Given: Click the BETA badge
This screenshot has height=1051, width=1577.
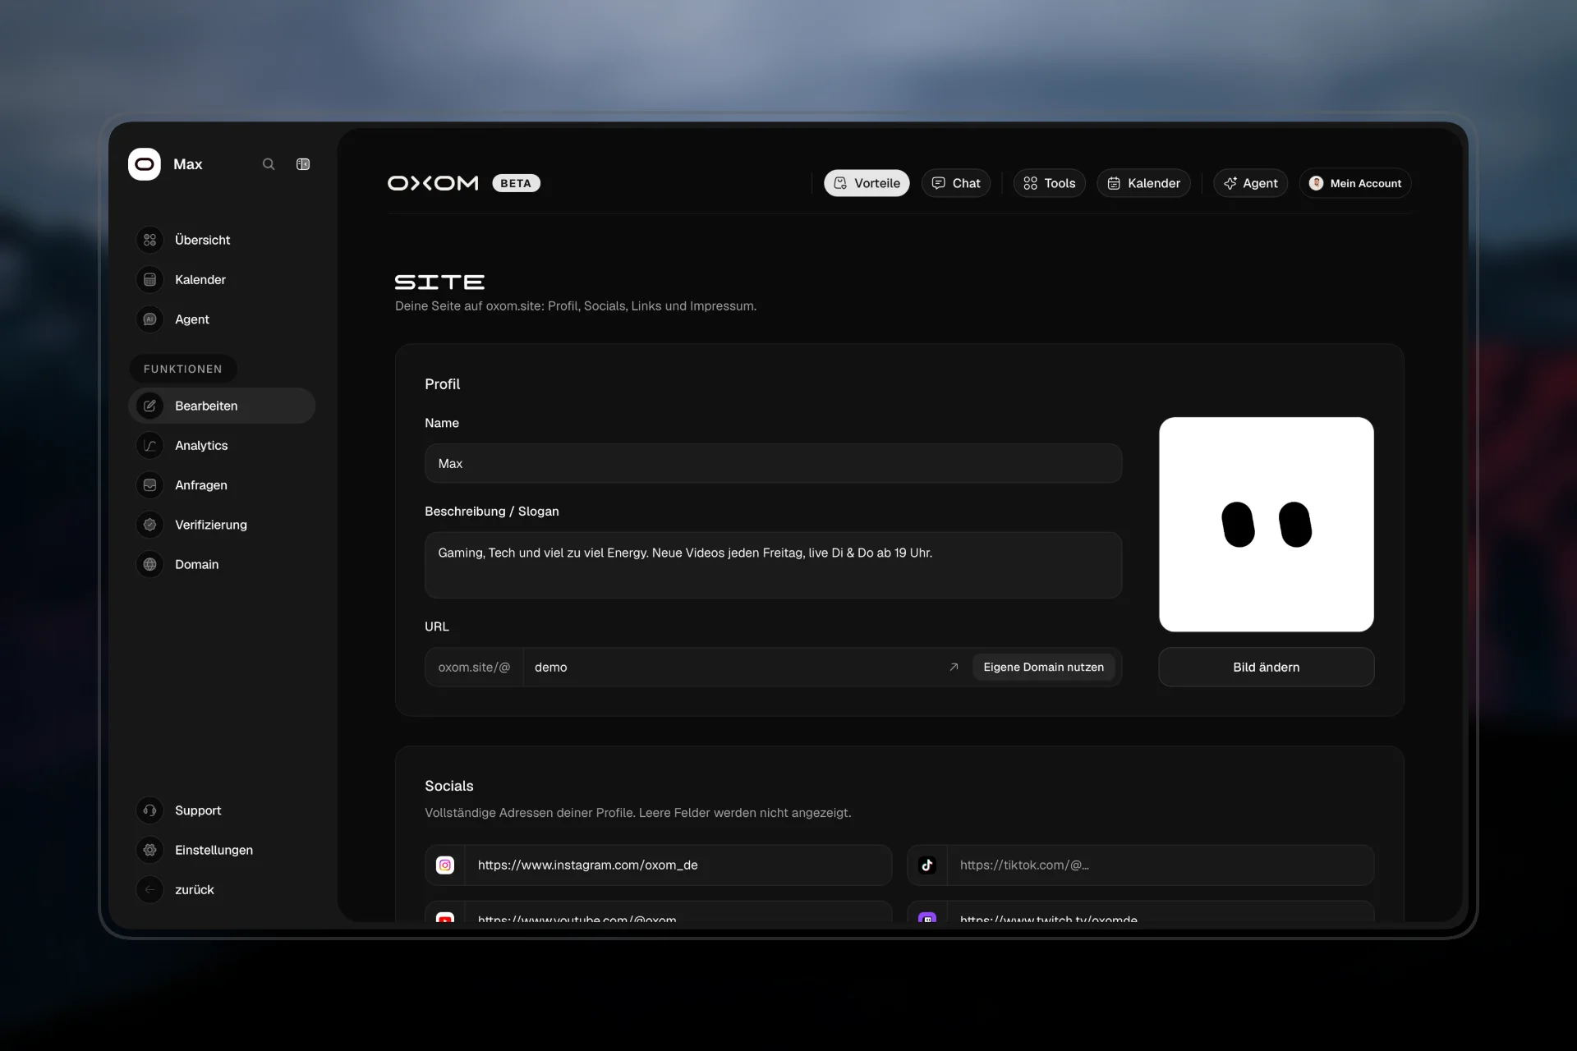Looking at the screenshot, I should (516, 183).
